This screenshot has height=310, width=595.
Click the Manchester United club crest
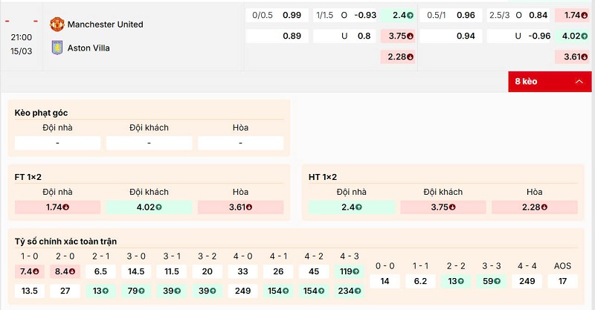pos(57,24)
